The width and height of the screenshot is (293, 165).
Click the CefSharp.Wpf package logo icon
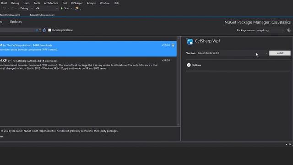pos(190,42)
